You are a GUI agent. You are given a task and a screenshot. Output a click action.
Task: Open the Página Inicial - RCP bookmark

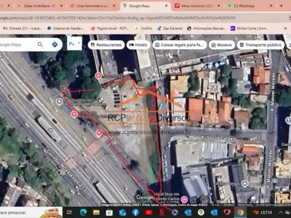(x=110, y=28)
